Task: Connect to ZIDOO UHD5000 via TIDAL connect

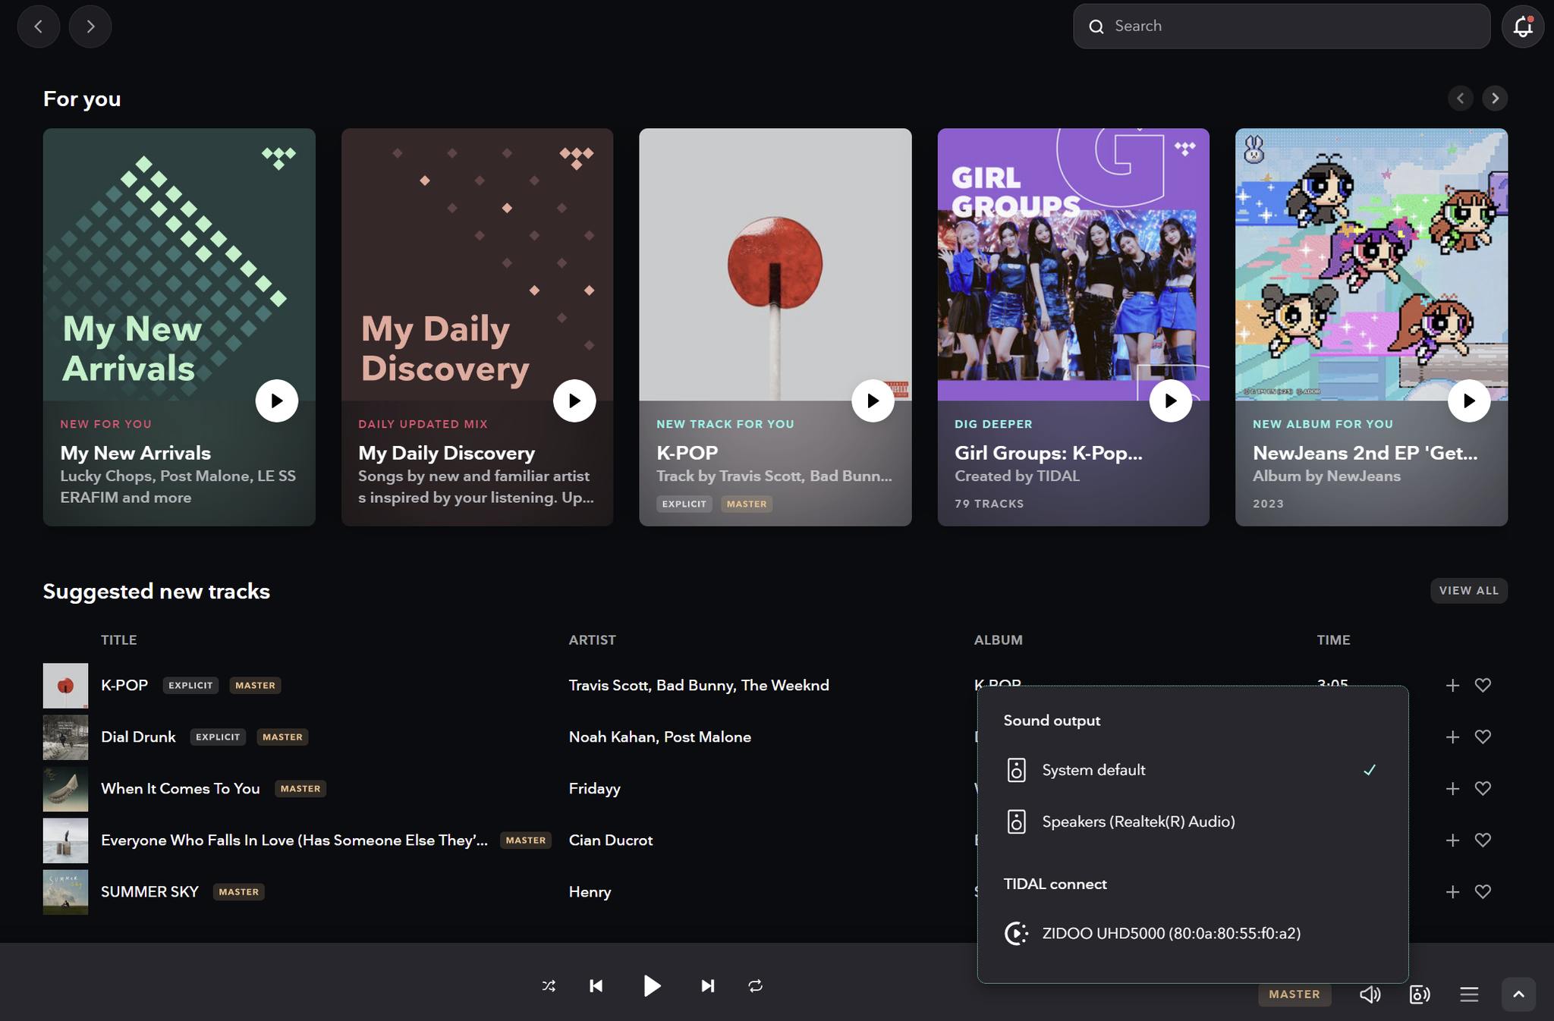Action: [1193, 933]
